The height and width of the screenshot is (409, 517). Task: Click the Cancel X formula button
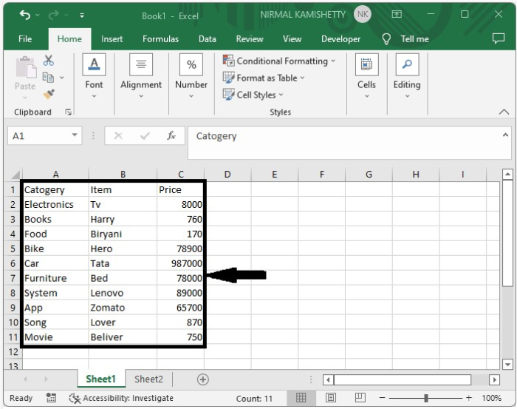(x=118, y=135)
